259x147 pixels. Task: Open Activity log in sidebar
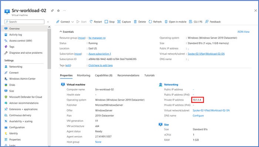click(x=16, y=34)
